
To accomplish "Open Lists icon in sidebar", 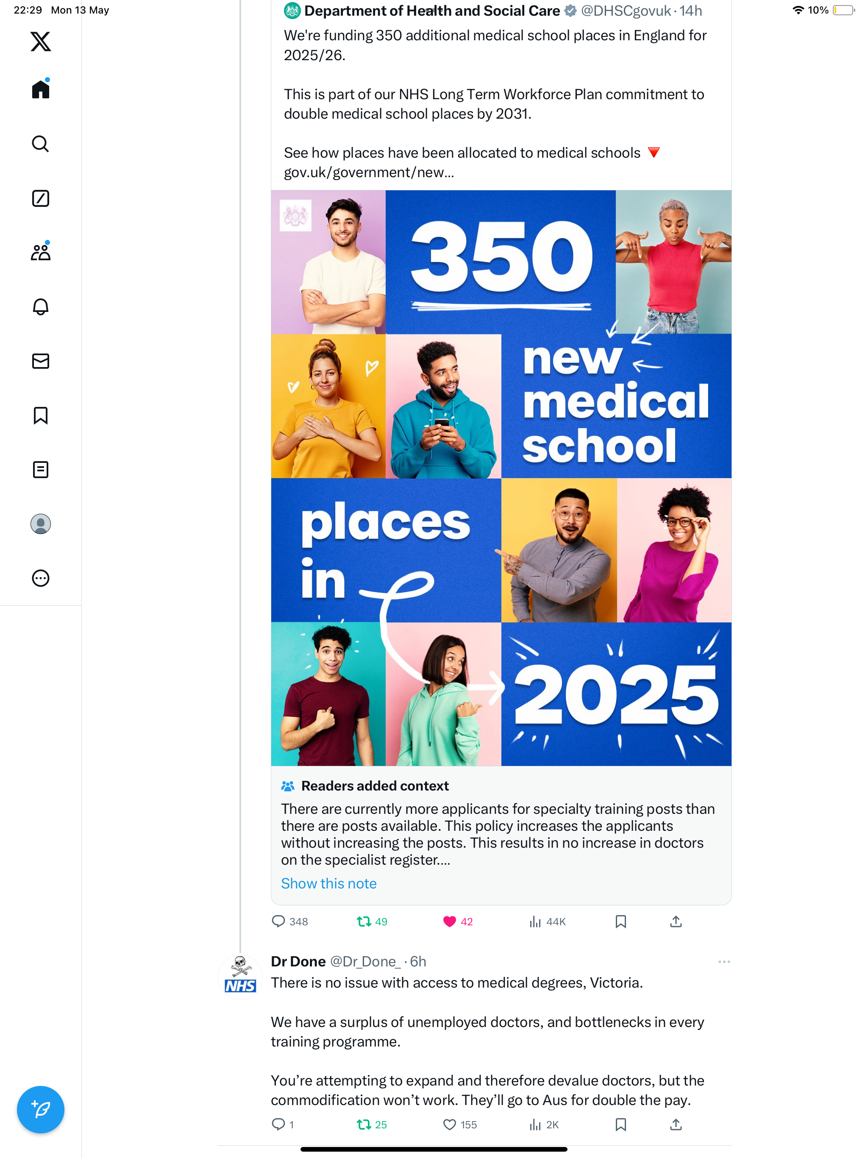I will (40, 470).
